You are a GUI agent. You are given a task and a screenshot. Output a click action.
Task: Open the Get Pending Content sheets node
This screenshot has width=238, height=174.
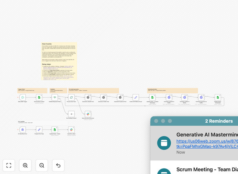pos(39,98)
